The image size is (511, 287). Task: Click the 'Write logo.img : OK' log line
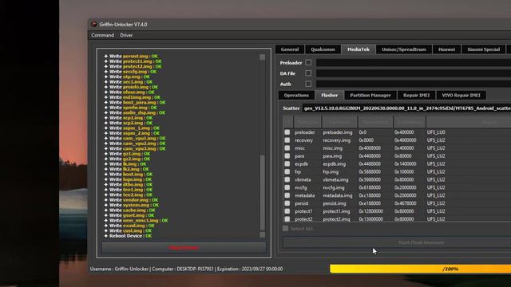[x=128, y=179]
